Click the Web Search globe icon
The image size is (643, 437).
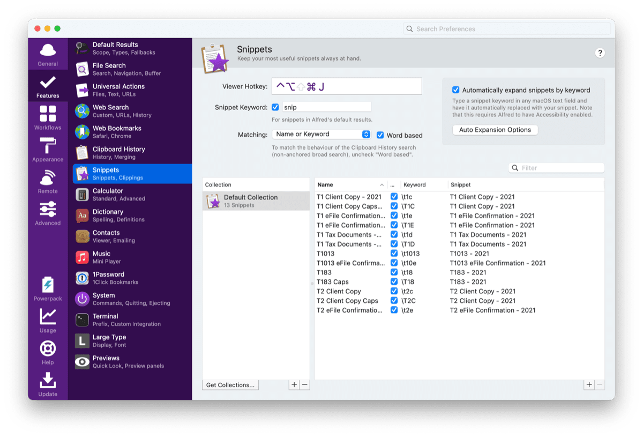pyautogui.click(x=82, y=111)
